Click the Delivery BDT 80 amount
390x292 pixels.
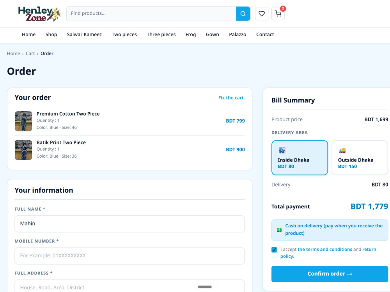pyautogui.click(x=380, y=185)
